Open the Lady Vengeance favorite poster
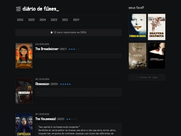Screen dimensions: 181x136 click(157, 56)
